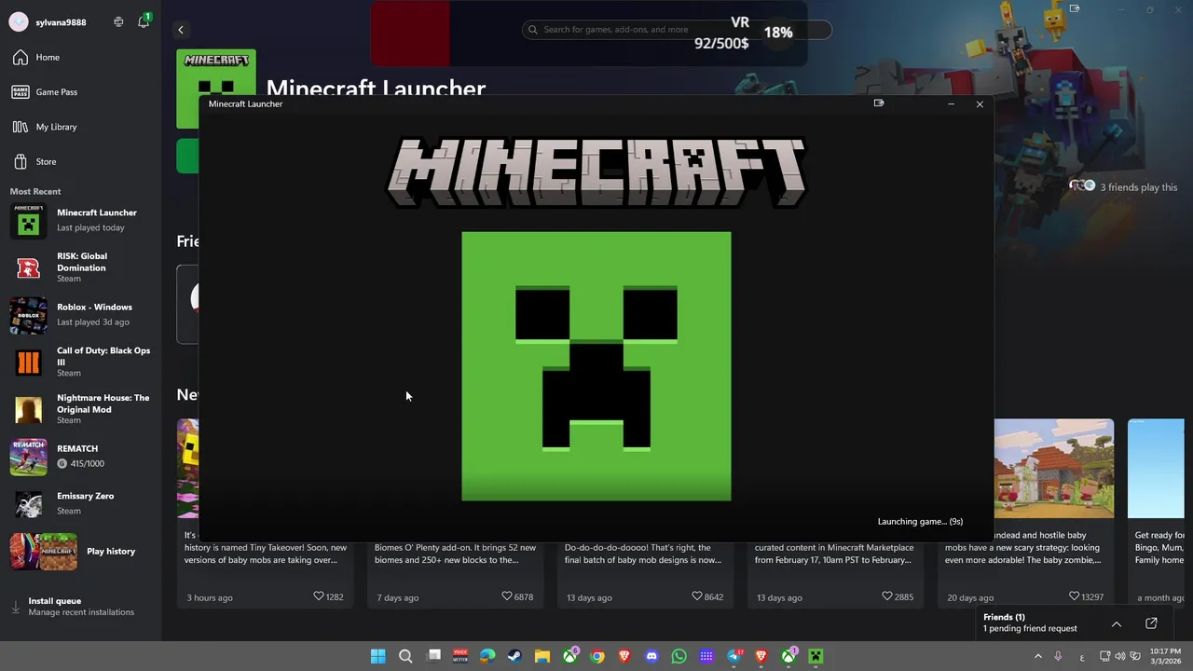The image size is (1193, 671).
Task: Open the volume tray control
Action: (1120, 656)
